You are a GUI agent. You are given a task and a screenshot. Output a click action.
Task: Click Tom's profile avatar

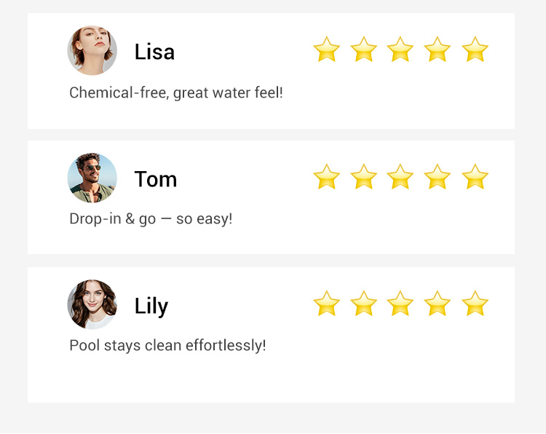pos(92,178)
